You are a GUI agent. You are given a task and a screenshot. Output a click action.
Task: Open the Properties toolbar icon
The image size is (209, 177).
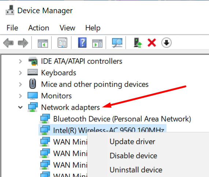[62, 43]
